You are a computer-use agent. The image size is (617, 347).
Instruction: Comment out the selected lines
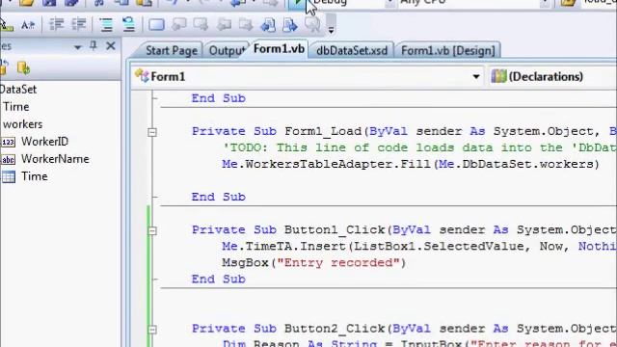[x=106, y=25]
